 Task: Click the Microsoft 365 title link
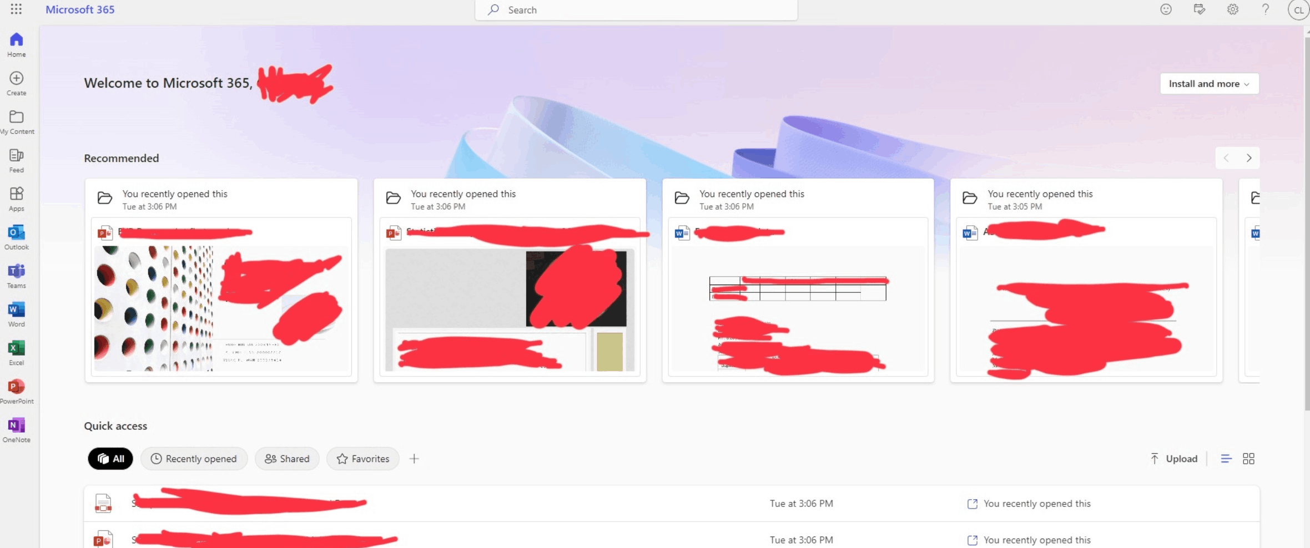point(80,9)
